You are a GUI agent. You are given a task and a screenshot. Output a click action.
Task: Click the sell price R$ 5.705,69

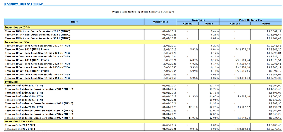pos(274,38)
